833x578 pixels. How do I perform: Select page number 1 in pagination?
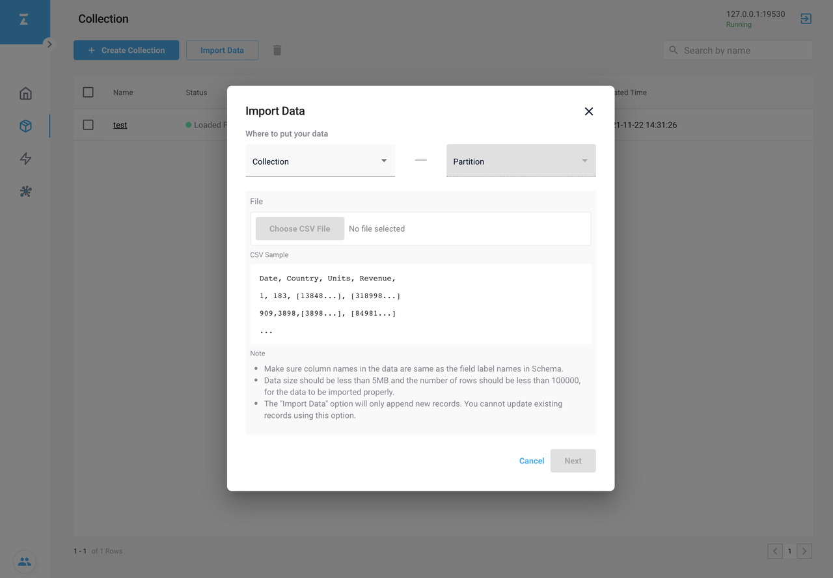tap(790, 551)
